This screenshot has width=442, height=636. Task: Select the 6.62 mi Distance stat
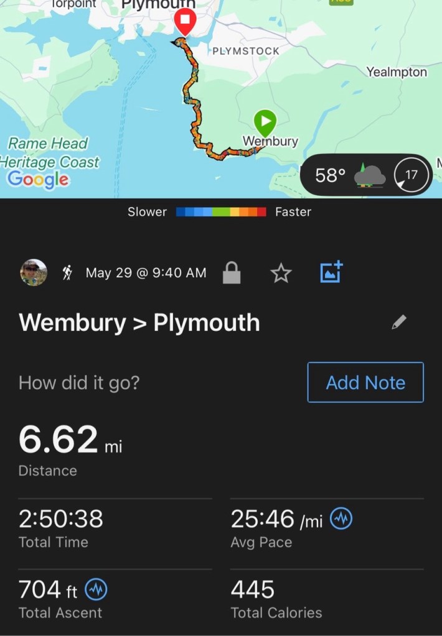point(70,449)
